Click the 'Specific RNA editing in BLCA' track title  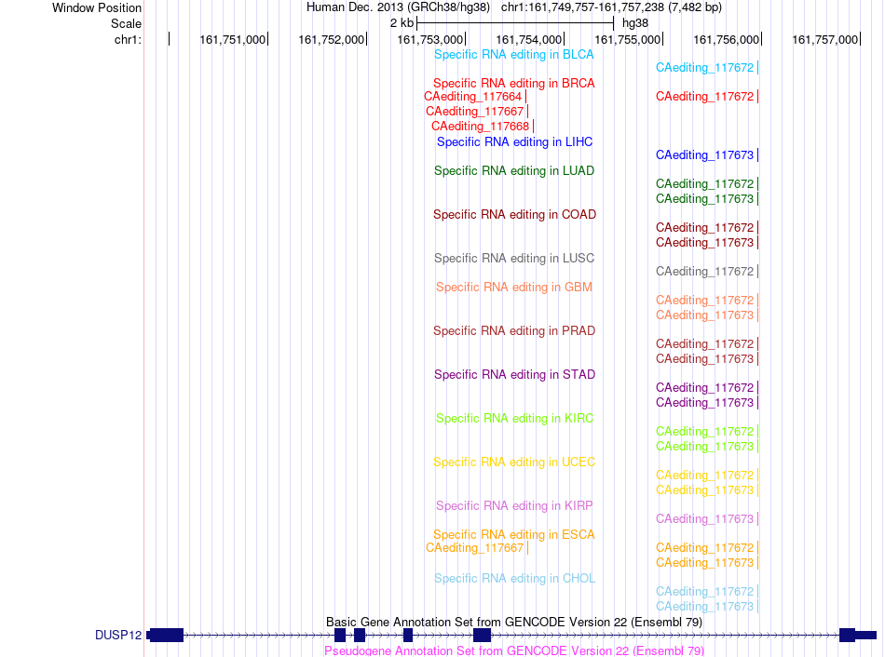[x=513, y=55]
